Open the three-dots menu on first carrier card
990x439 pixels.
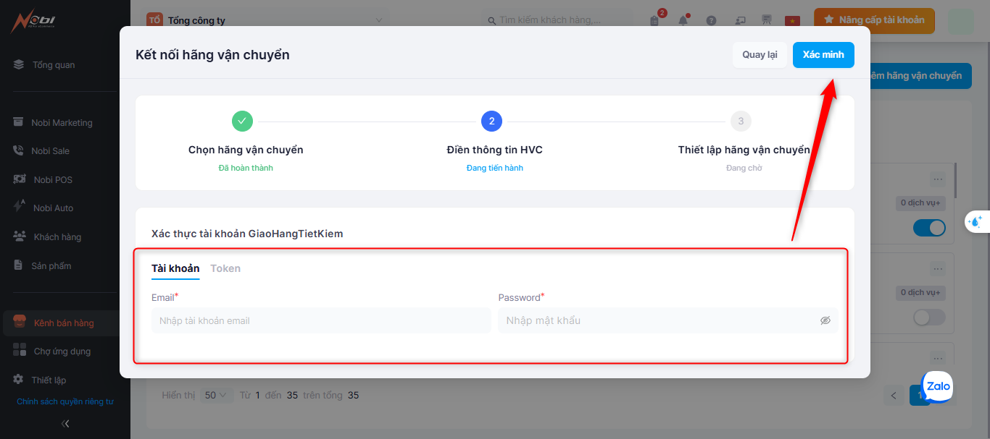(938, 179)
